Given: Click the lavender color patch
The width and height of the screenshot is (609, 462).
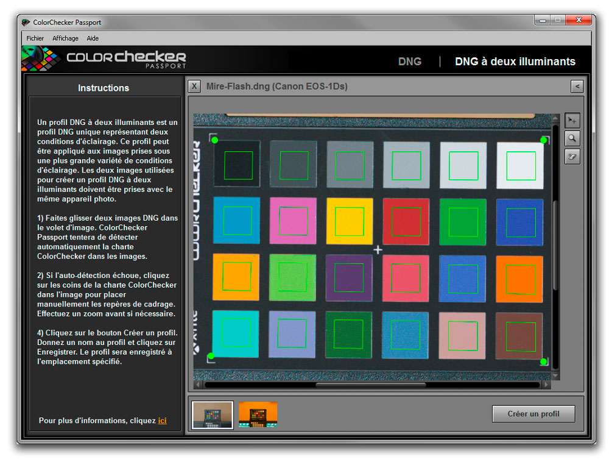Looking at the screenshot, I should [x=292, y=334].
